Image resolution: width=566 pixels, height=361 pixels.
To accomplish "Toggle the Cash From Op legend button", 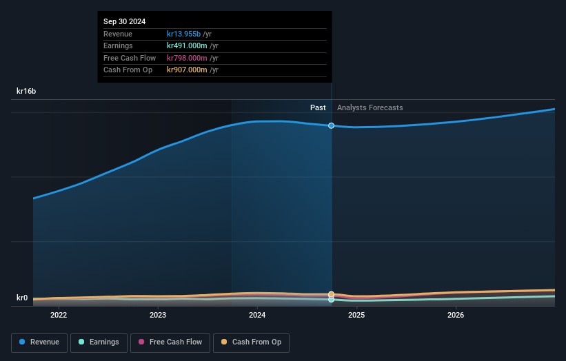I will (251, 342).
